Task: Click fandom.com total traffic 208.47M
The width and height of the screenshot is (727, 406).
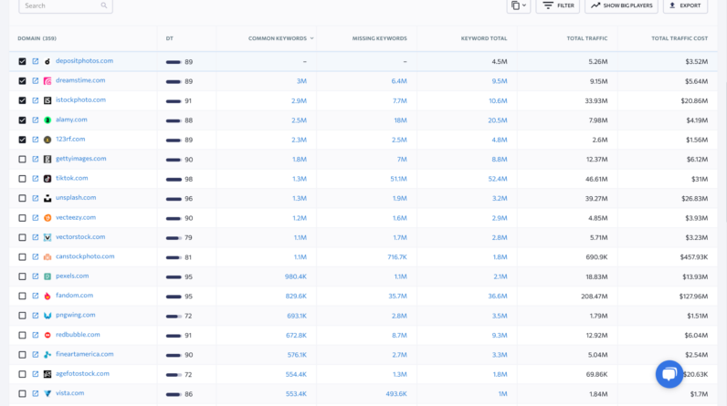Action: (594, 297)
